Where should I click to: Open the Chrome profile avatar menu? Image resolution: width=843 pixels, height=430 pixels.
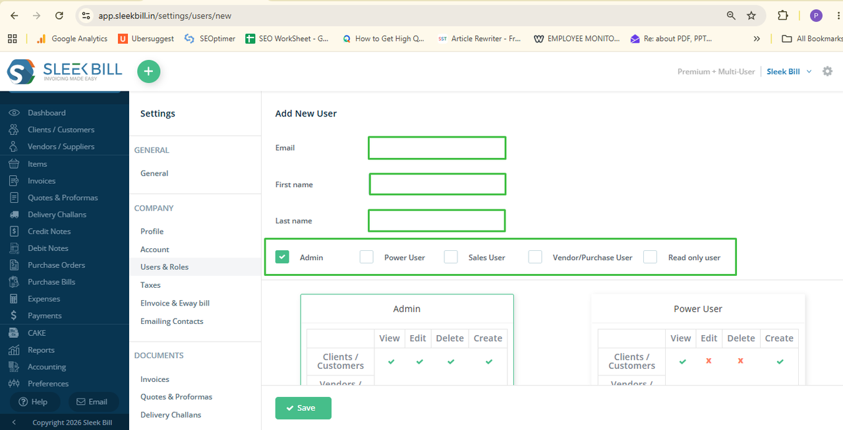[816, 15]
